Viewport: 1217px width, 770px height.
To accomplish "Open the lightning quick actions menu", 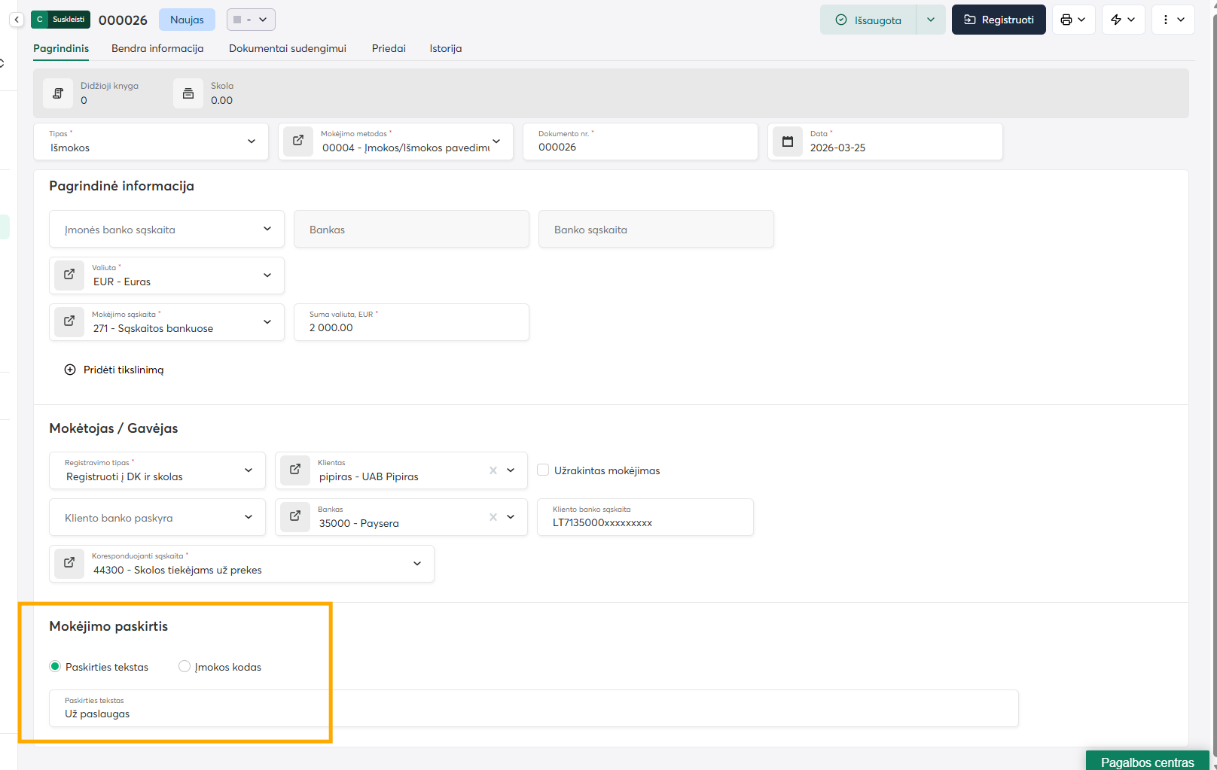I will tap(1123, 20).
